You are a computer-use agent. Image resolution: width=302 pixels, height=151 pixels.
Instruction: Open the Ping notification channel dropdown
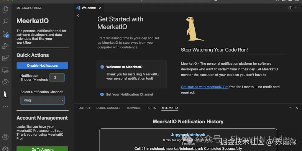[42, 100]
